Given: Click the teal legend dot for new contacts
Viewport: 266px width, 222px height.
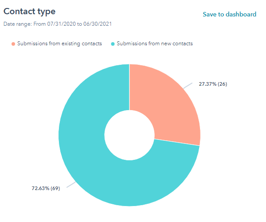Looking at the screenshot, I should click(x=113, y=44).
